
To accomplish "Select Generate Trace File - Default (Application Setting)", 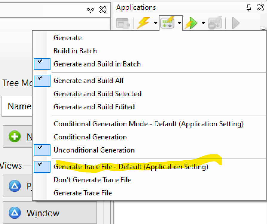I will click(x=131, y=167).
